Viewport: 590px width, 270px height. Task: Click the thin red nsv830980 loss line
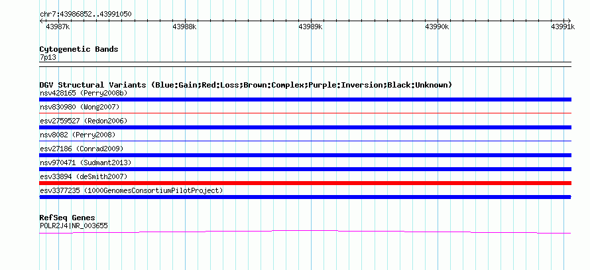pyautogui.click(x=305, y=113)
